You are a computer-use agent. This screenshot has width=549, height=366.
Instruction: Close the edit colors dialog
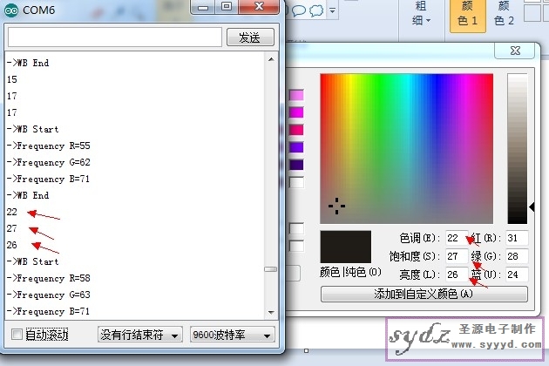[x=515, y=51]
